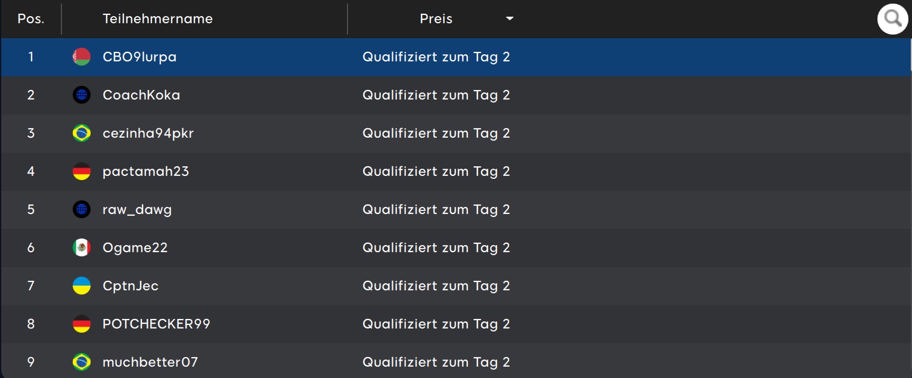Viewport: 912px width, 378px height.
Task: Click the German flag beside pactamah23
Action: 82,172
